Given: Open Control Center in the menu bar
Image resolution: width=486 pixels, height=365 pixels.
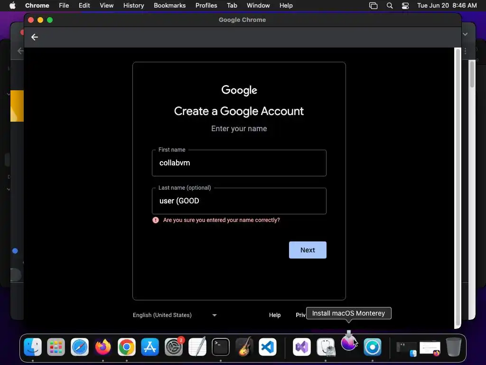Looking at the screenshot, I should coord(405,6).
